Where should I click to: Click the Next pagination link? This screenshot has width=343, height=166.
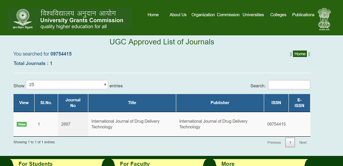[x=303, y=142]
